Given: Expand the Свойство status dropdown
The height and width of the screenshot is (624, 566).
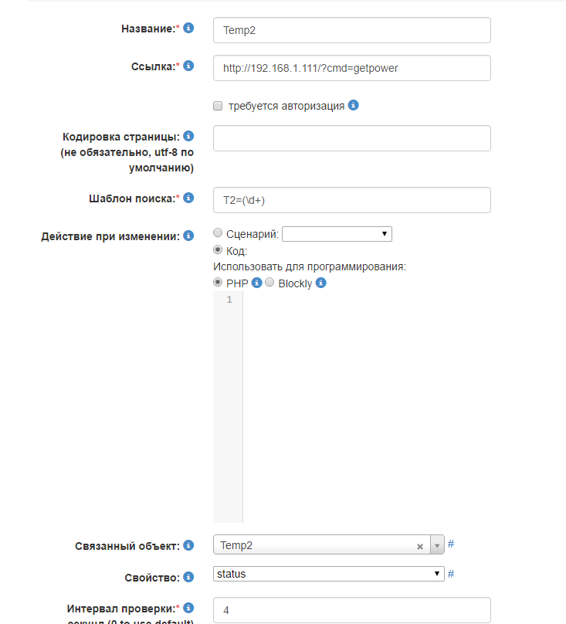Looking at the screenshot, I should click(328, 574).
